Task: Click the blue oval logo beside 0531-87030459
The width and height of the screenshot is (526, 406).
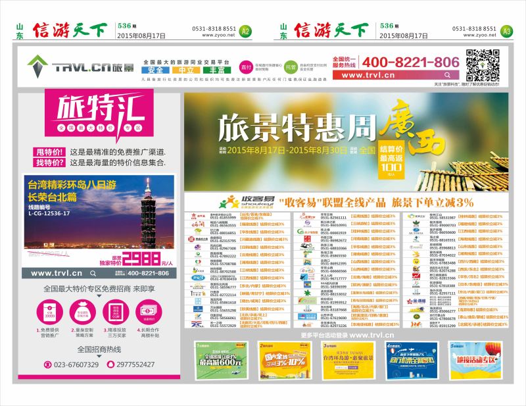Action: click(198, 278)
